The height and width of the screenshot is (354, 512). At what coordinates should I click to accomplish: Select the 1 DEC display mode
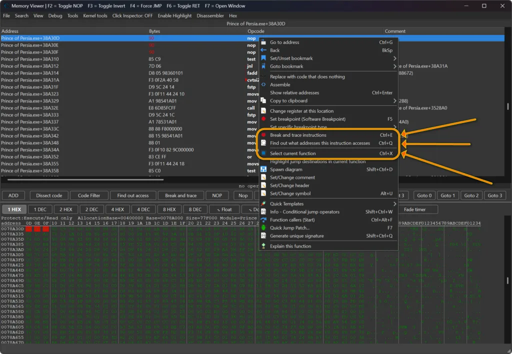click(x=40, y=209)
